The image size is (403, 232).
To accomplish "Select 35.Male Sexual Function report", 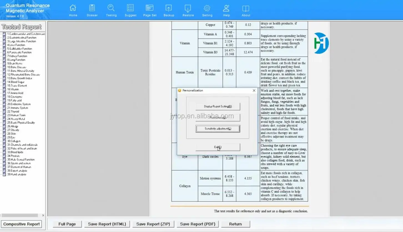I will pyautogui.click(x=21, y=160).
